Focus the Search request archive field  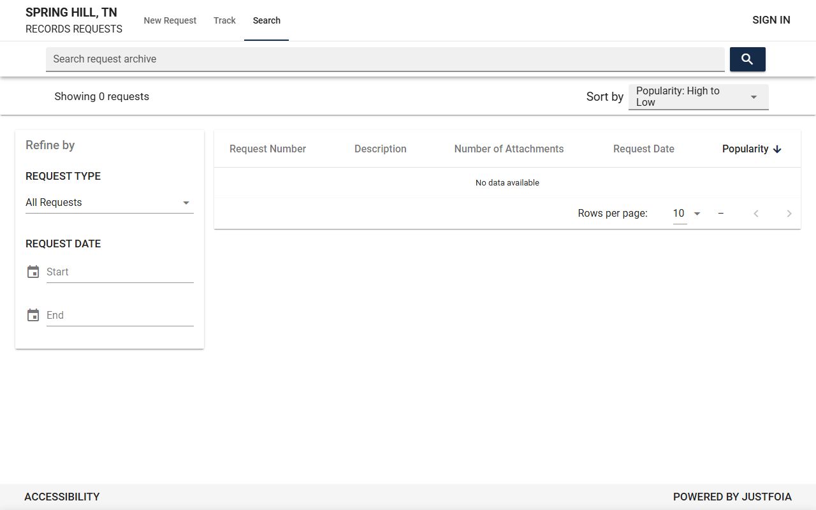click(385, 59)
